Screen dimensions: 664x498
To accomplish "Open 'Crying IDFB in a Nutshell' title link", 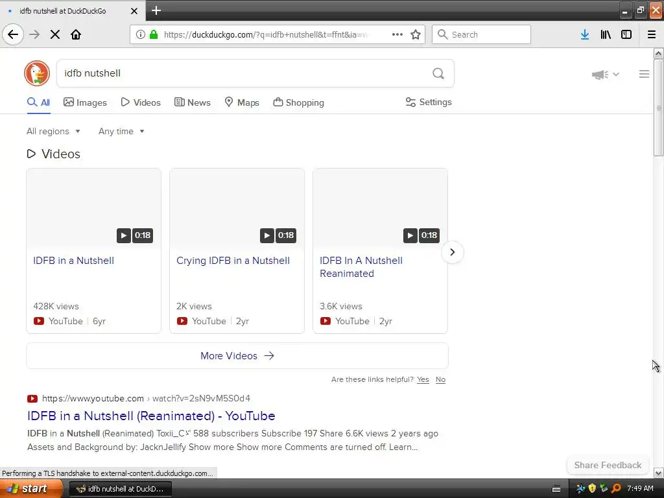I will pos(233,261).
